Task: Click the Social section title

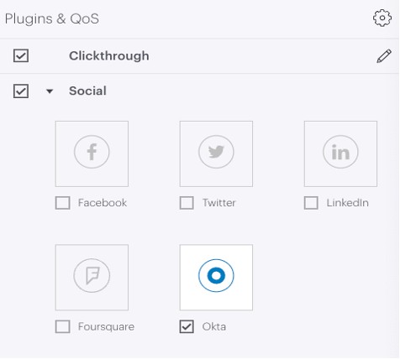Action: (87, 91)
